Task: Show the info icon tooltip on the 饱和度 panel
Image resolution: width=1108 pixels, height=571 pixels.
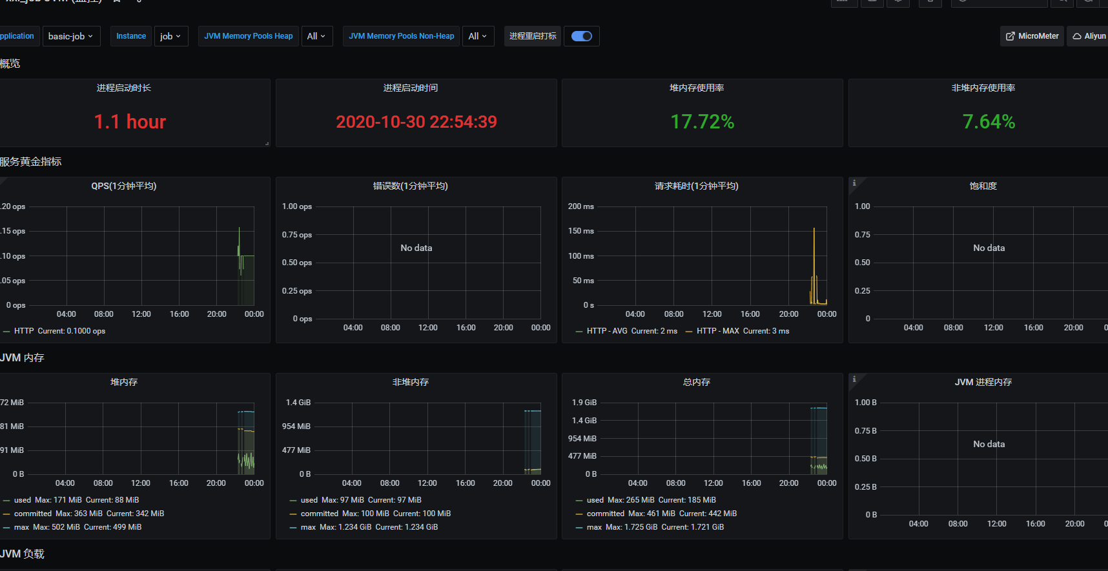Action: [854, 183]
